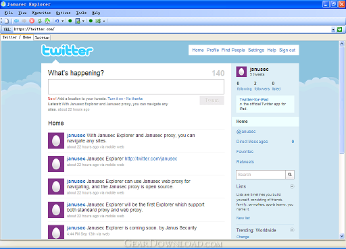Open the URL history dropdown arrow
Viewport: 346px width, 249px height.
[333, 30]
